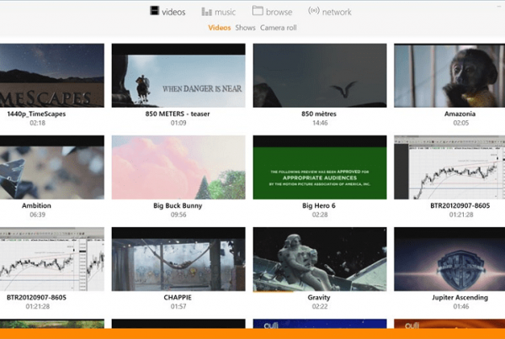Click the 02:18 duration label

[37, 123]
